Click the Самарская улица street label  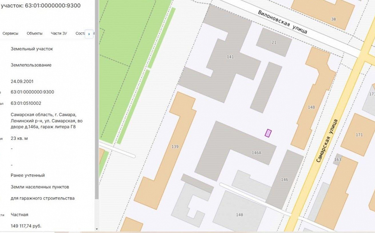(x=327, y=141)
